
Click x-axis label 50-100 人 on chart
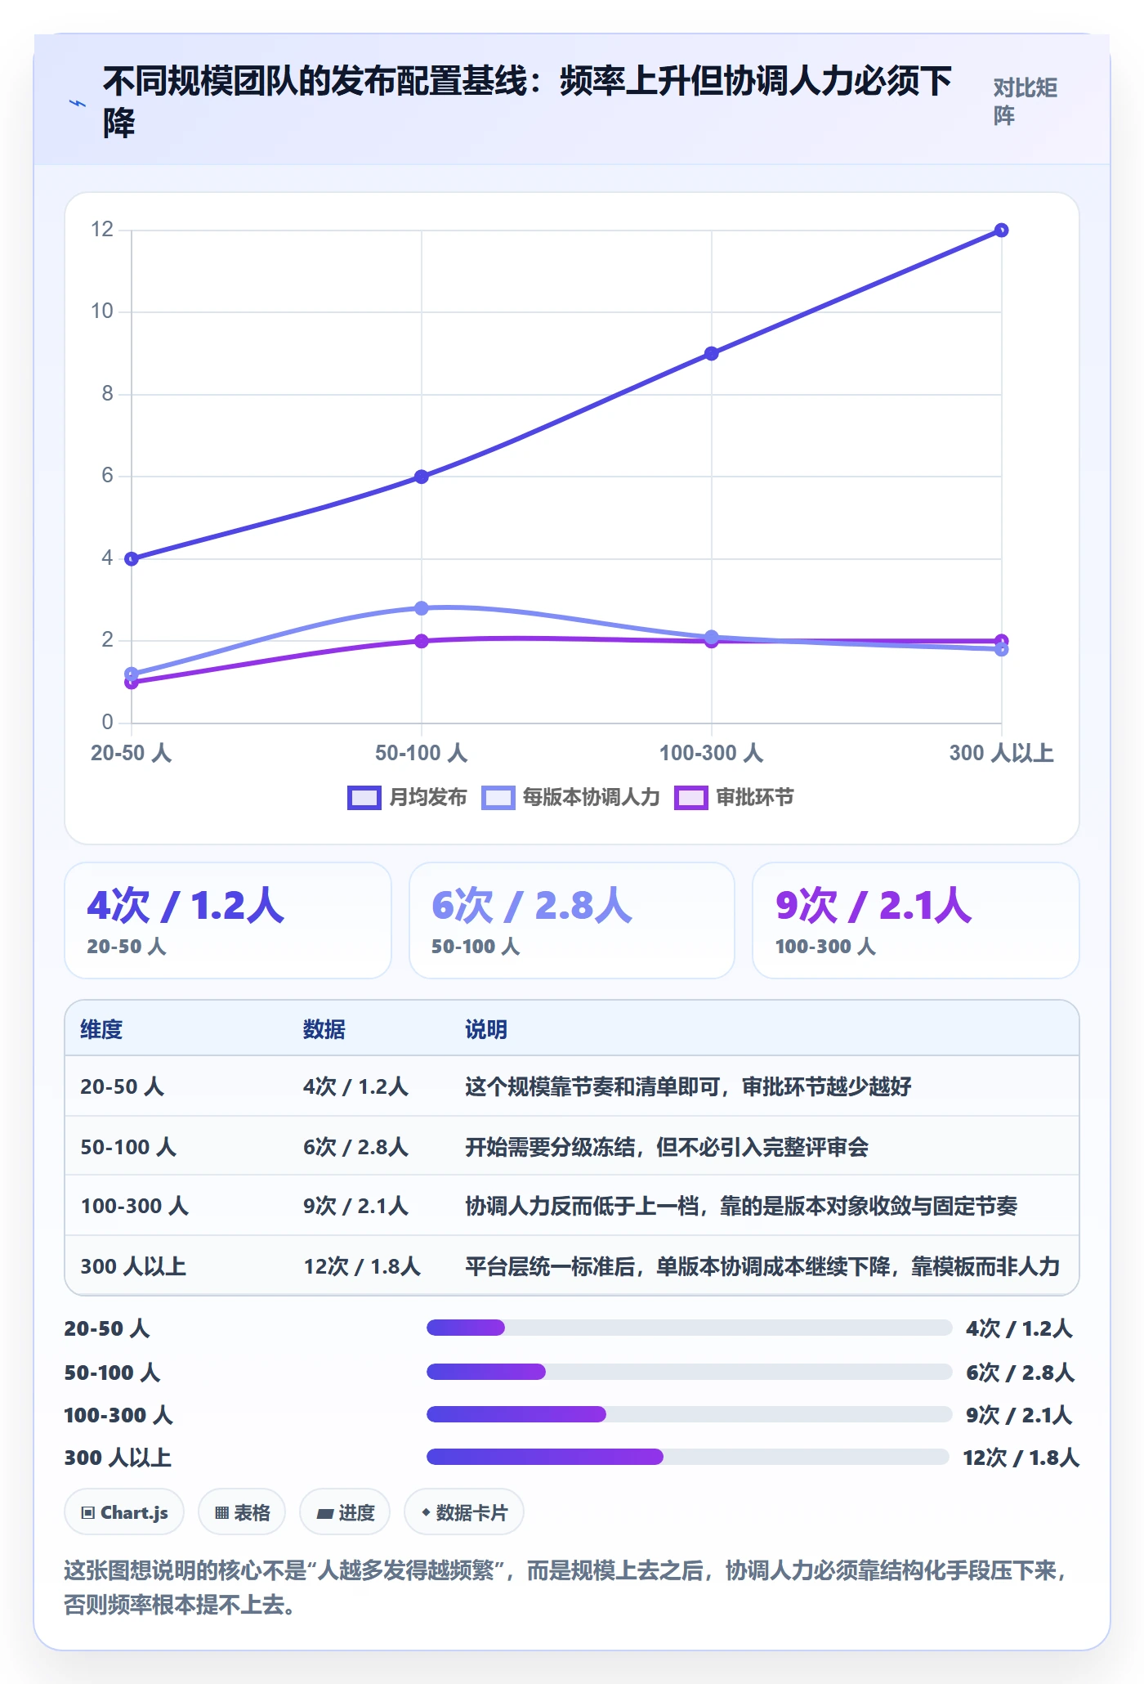coord(422,753)
